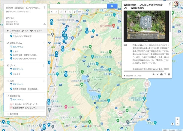Click the blue map search button
The width and height of the screenshot is (183, 131).
112,6
